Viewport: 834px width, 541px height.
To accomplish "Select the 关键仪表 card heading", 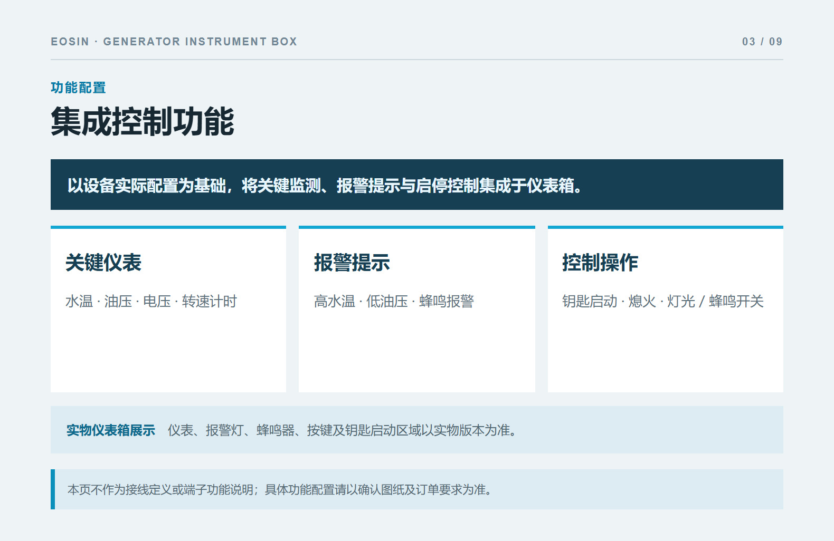I will click(103, 263).
